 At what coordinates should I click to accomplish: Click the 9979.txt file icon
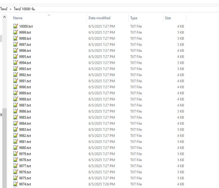tap(16, 154)
